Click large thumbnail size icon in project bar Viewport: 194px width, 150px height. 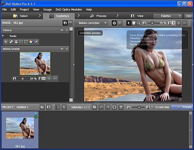click(148, 107)
